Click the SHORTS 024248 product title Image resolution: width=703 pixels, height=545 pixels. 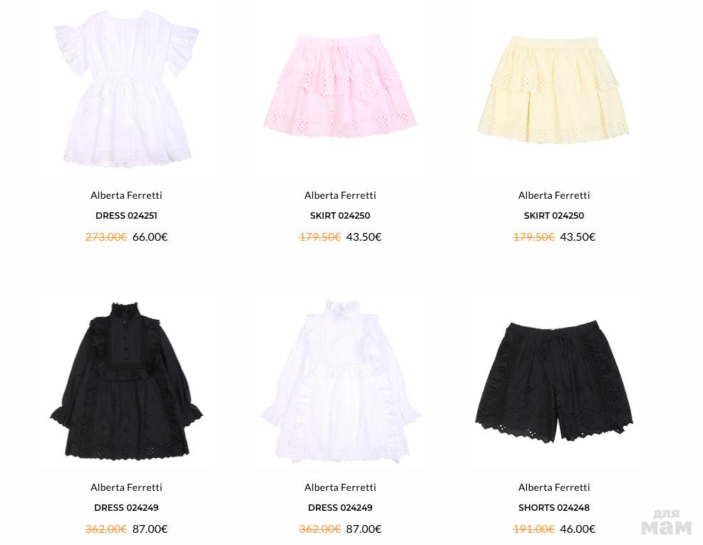click(x=554, y=507)
